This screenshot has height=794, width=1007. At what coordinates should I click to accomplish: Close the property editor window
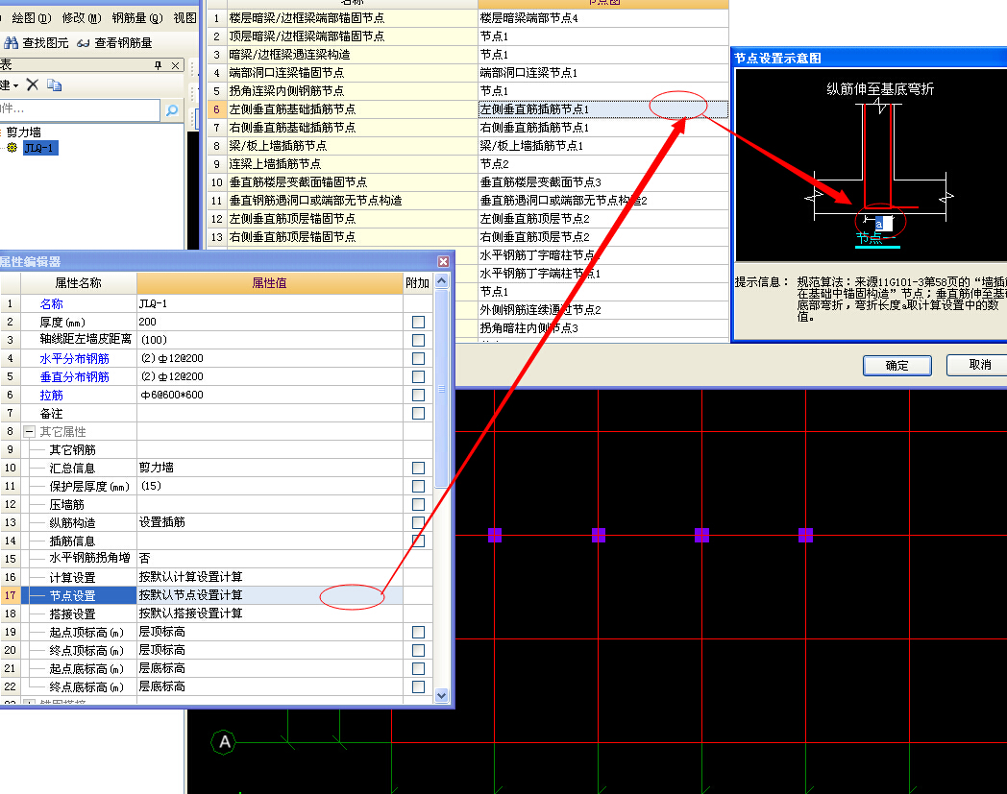443,261
